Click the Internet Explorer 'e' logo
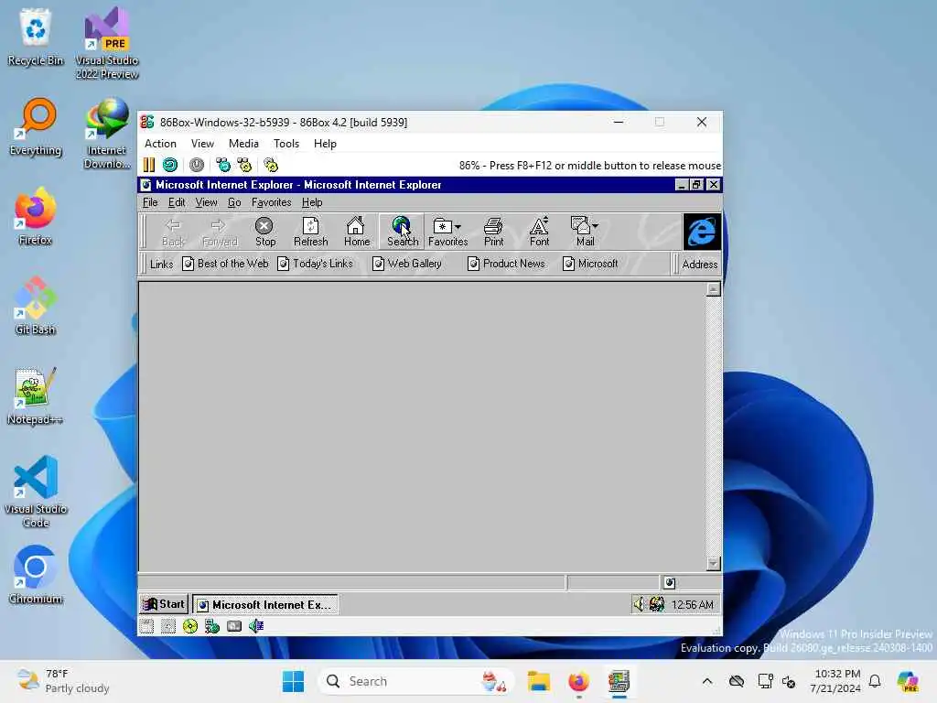The image size is (937, 703). [x=702, y=232]
